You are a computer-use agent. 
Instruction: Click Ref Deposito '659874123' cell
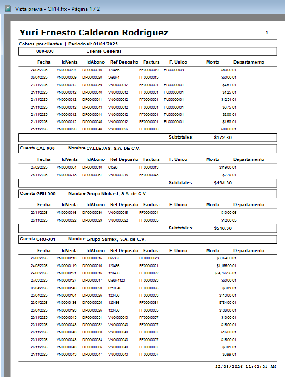coord(116,280)
